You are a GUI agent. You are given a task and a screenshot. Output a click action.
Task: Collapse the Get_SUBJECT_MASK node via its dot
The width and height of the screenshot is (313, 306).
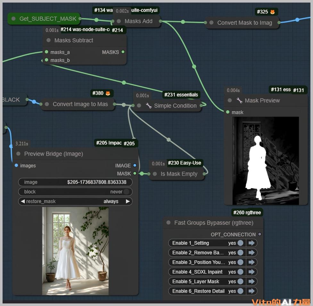[13, 19]
